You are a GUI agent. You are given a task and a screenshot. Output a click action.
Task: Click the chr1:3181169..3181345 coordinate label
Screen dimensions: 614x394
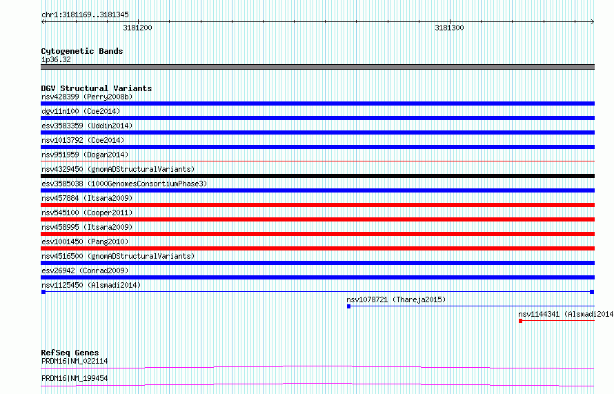(85, 15)
